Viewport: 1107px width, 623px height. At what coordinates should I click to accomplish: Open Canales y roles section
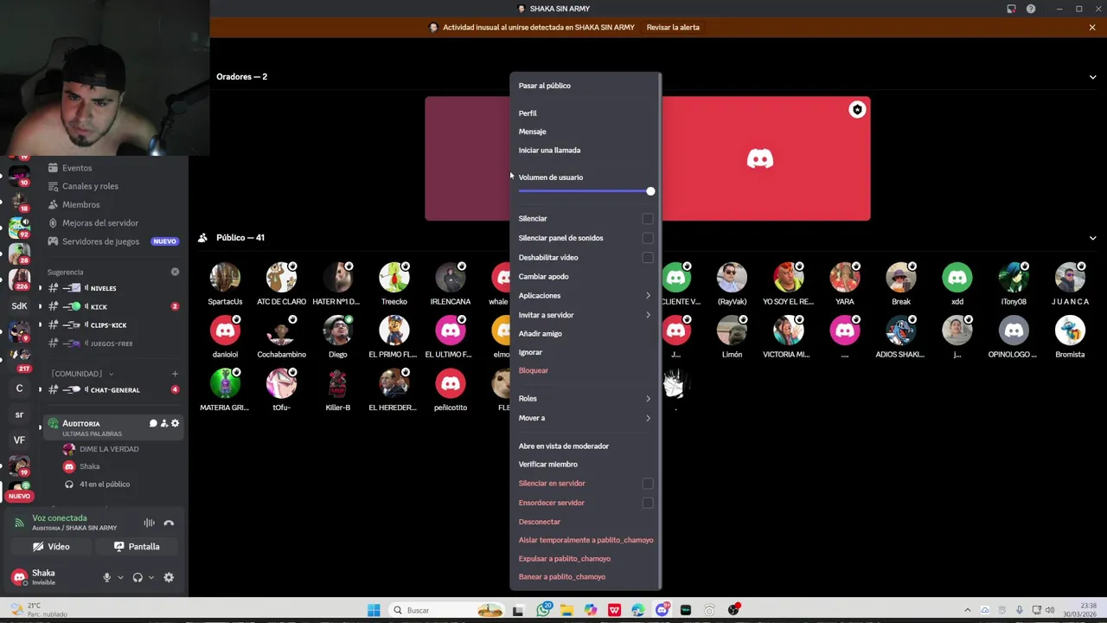[90, 186]
